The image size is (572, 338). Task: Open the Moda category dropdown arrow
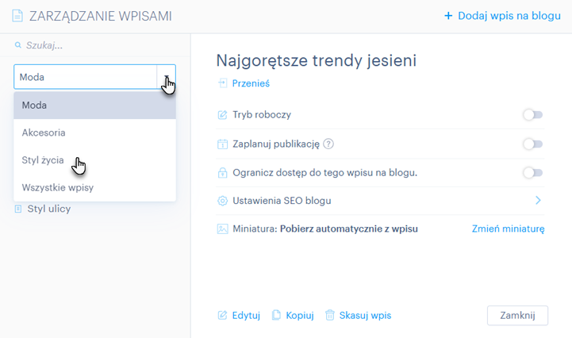(167, 77)
